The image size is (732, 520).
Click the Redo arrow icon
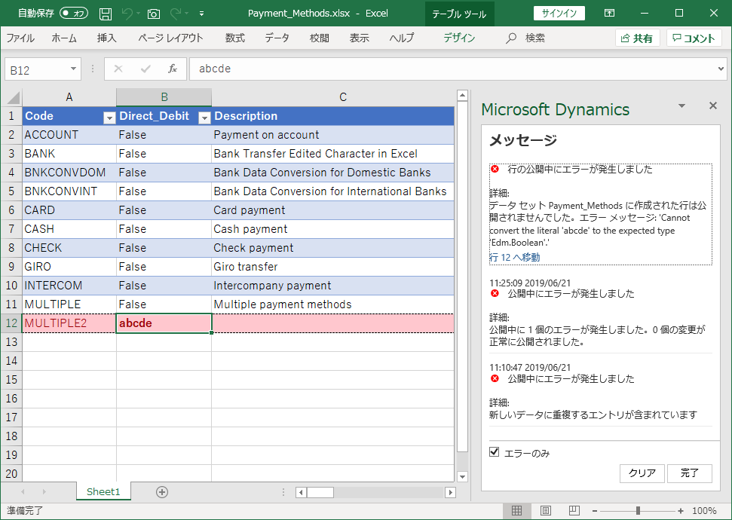pos(175,14)
